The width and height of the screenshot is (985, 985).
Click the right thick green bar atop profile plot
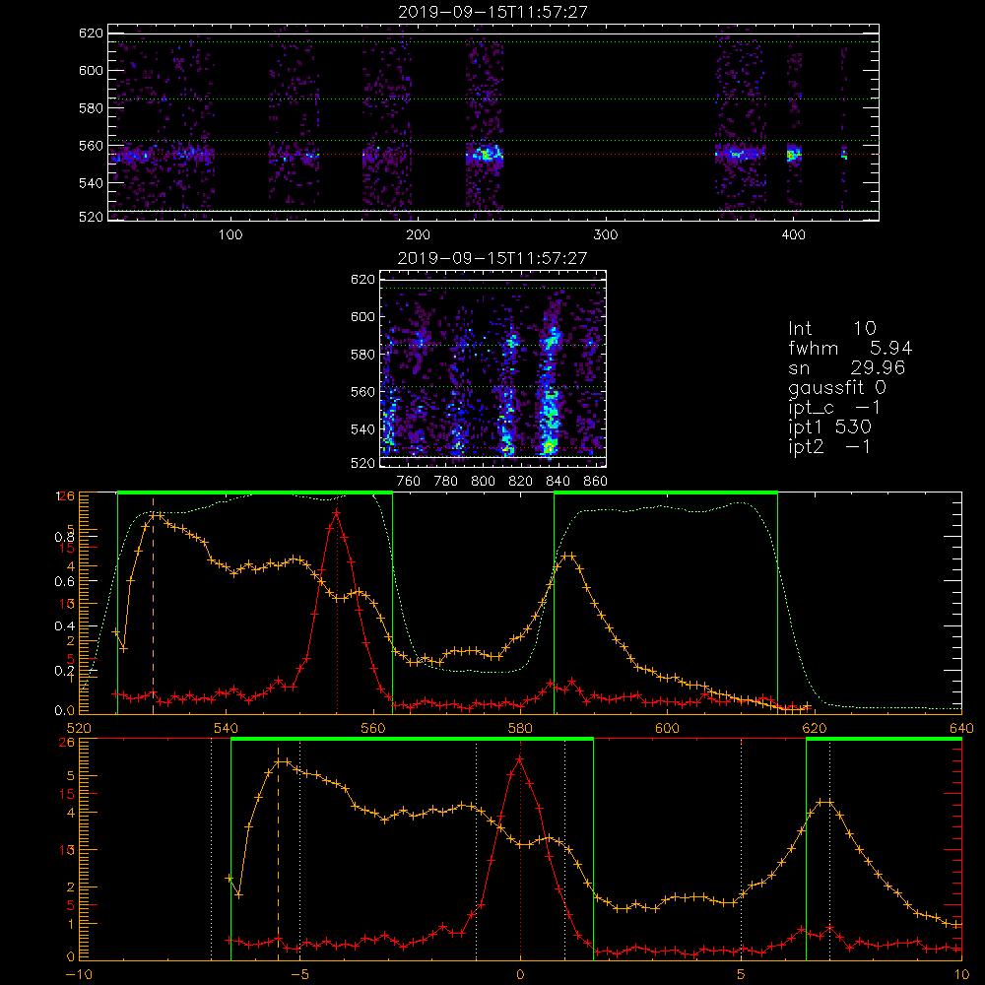tap(666, 492)
